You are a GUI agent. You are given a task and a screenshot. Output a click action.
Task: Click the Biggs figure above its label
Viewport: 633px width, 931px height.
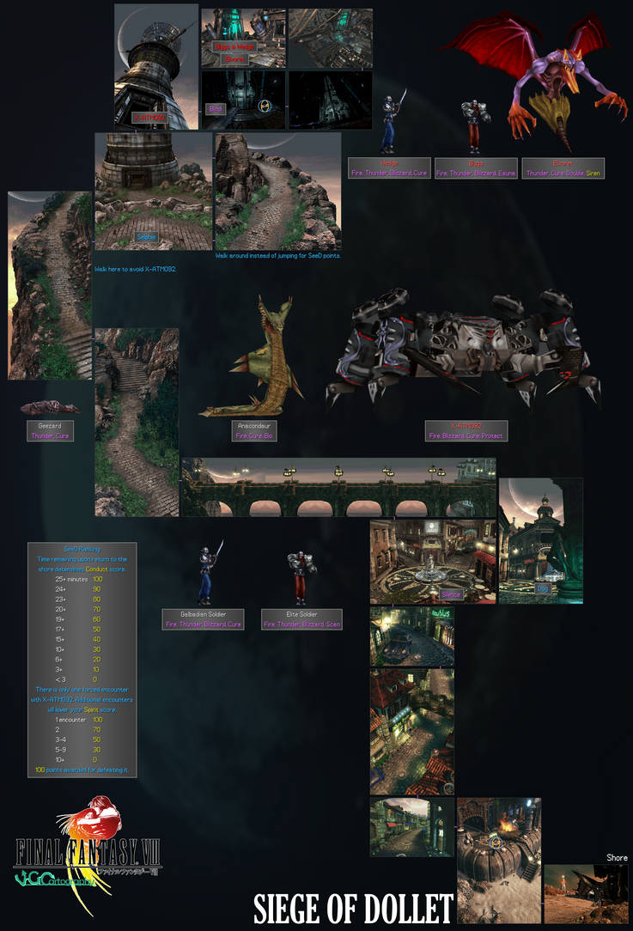476,126
